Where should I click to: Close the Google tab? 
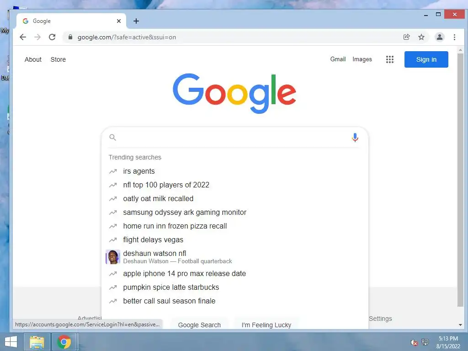pos(119,21)
